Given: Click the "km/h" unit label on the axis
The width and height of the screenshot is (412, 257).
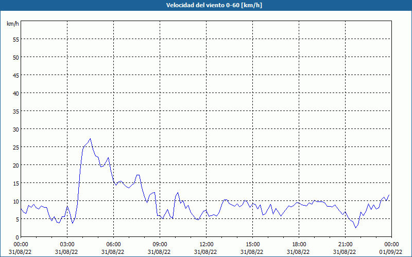Looking at the screenshot, I should coord(13,24).
